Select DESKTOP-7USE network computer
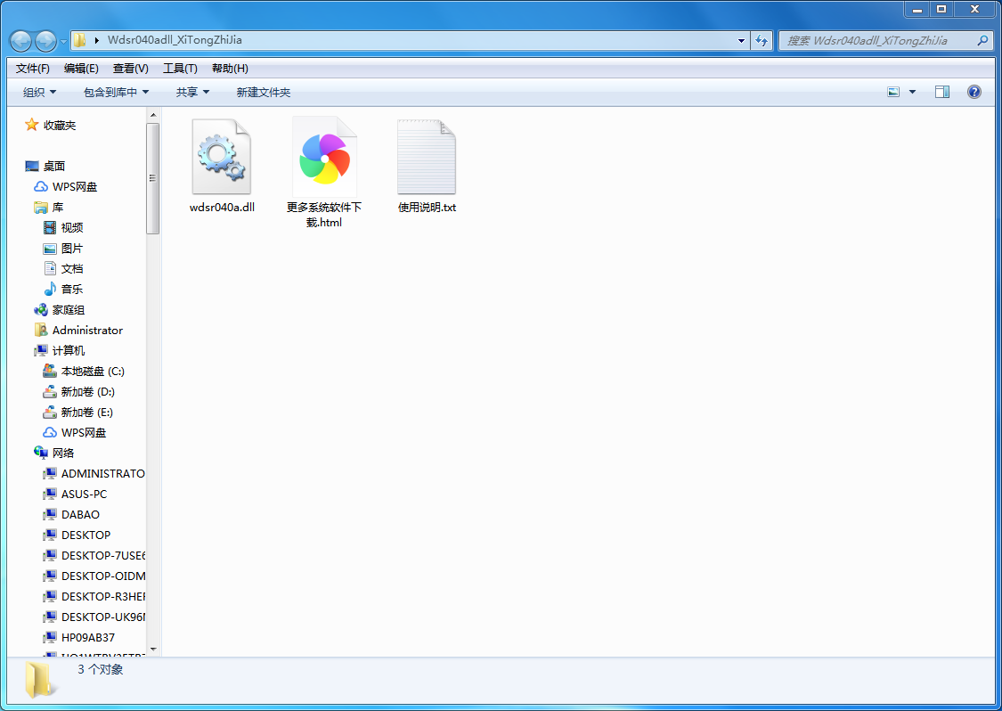 [94, 555]
